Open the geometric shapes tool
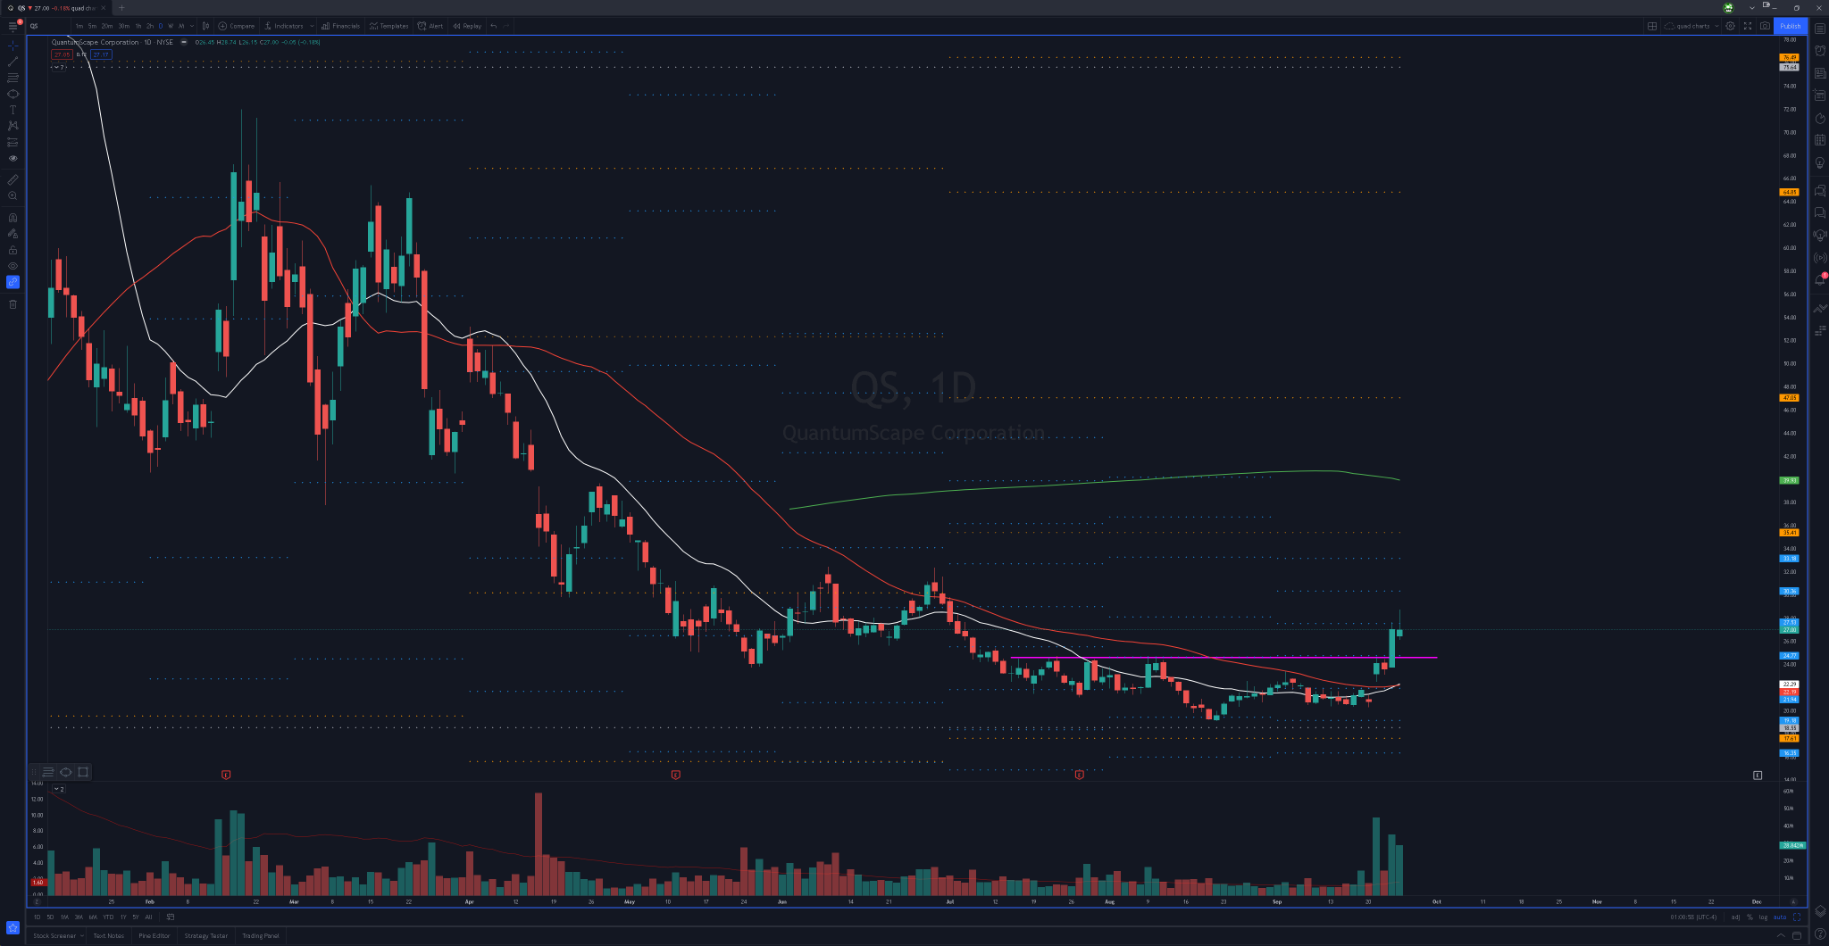The height and width of the screenshot is (946, 1829). pos(13,94)
